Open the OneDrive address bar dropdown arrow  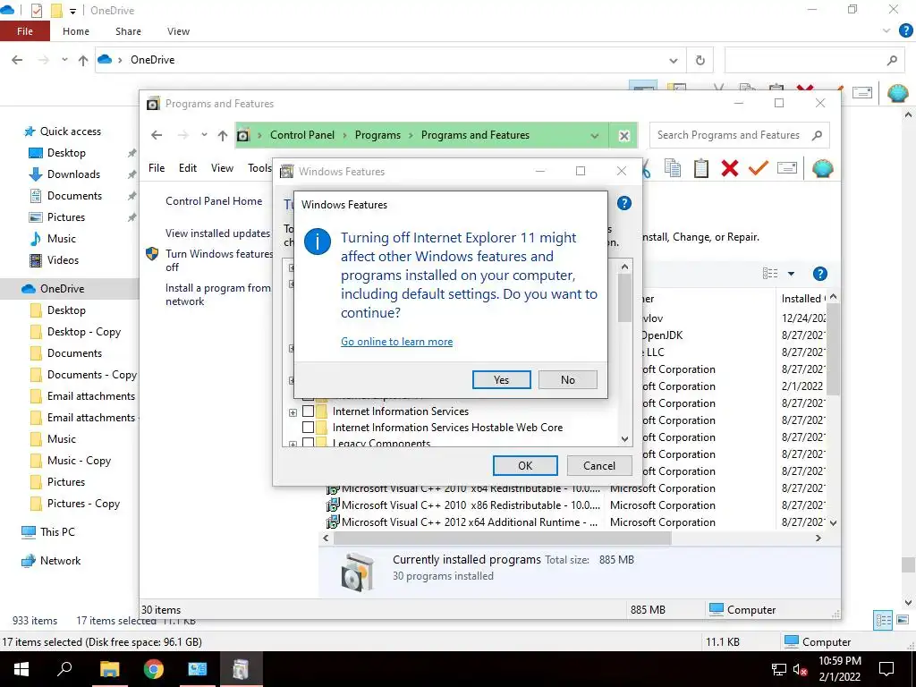(x=673, y=60)
